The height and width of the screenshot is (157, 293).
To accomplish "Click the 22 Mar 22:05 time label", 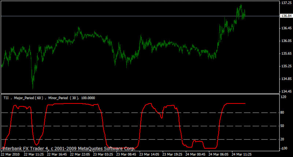I will (80, 154).
